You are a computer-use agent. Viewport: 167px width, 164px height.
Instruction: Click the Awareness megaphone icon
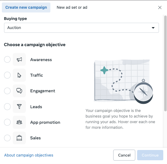point(19,60)
